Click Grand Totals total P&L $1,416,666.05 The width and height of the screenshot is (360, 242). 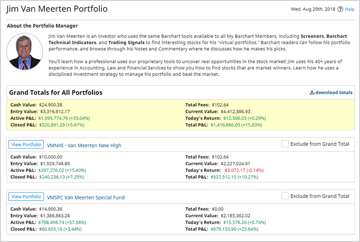236,125
